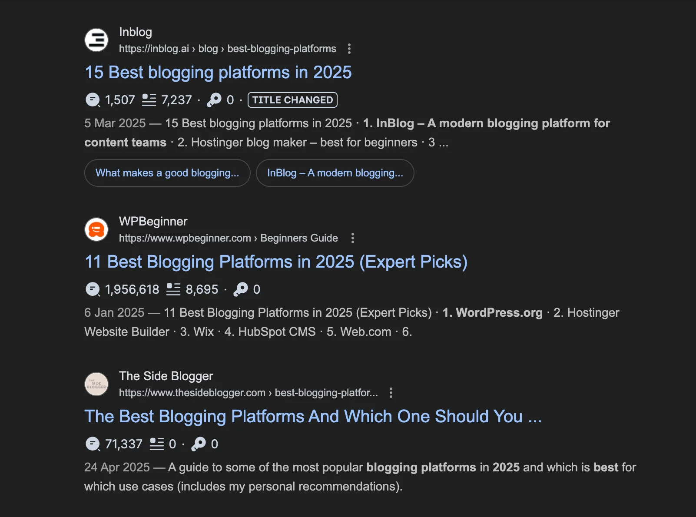Expand the 'InBlog – A modern blogging...' chip
The width and height of the screenshot is (696, 517).
[335, 173]
